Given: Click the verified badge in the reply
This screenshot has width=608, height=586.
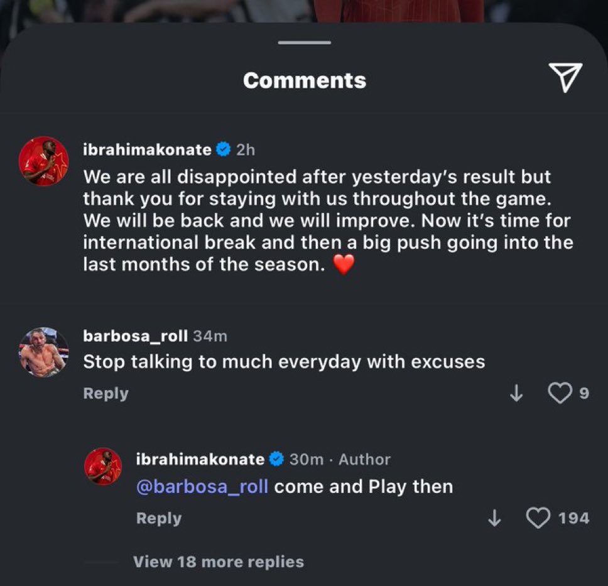Looking at the screenshot, I should tap(276, 458).
